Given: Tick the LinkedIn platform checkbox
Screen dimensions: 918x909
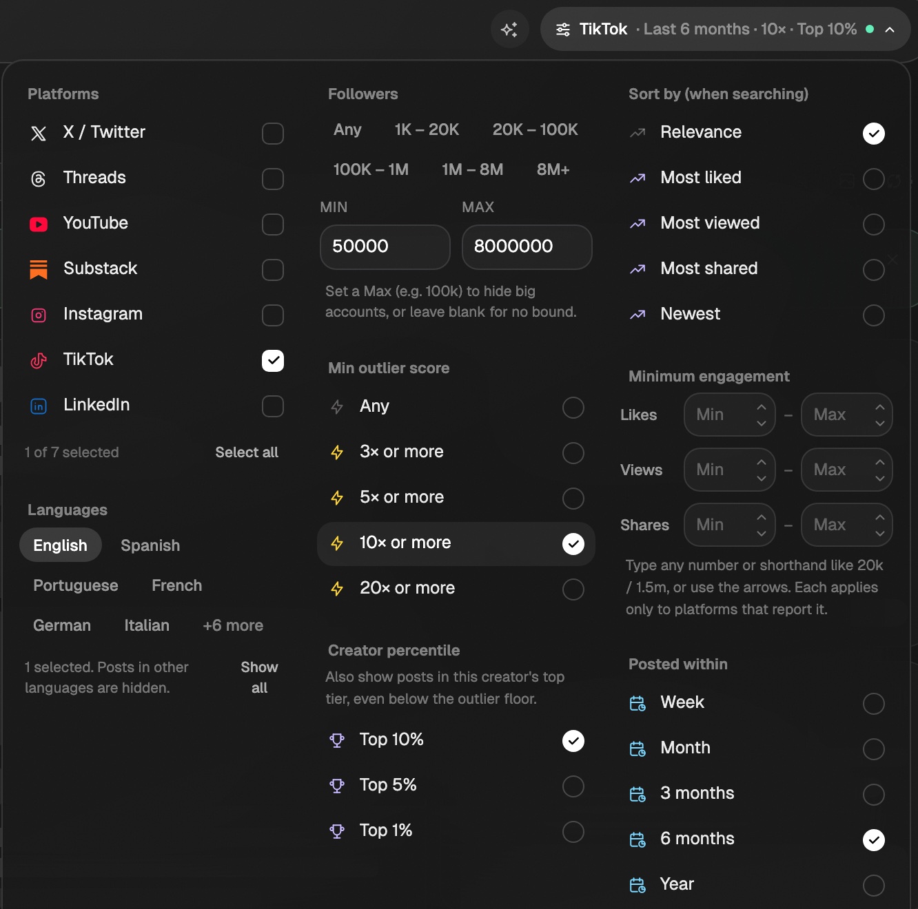Looking at the screenshot, I should [273, 406].
